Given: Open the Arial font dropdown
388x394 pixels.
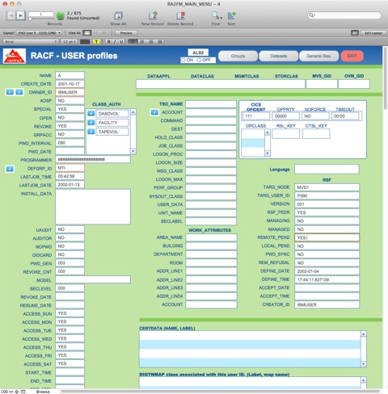Looking at the screenshot, I should 31,41.
